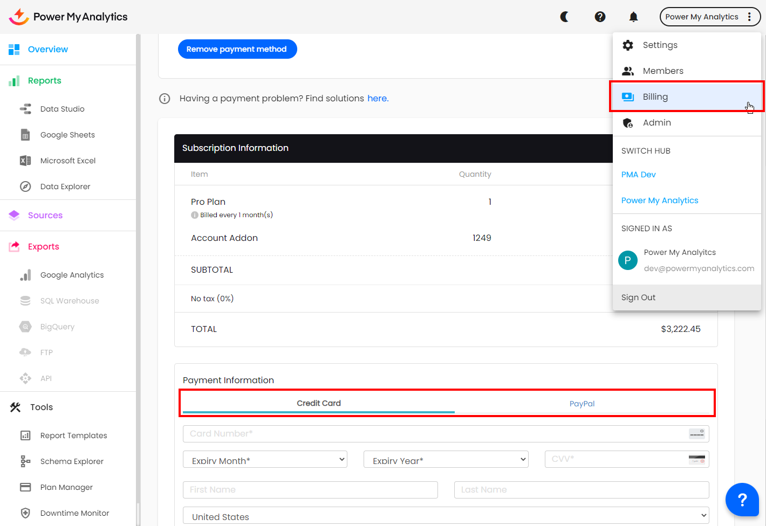The height and width of the screenshot is (526, 766).
Task: Open the United States country dropdown
Action: coord(446,516)
